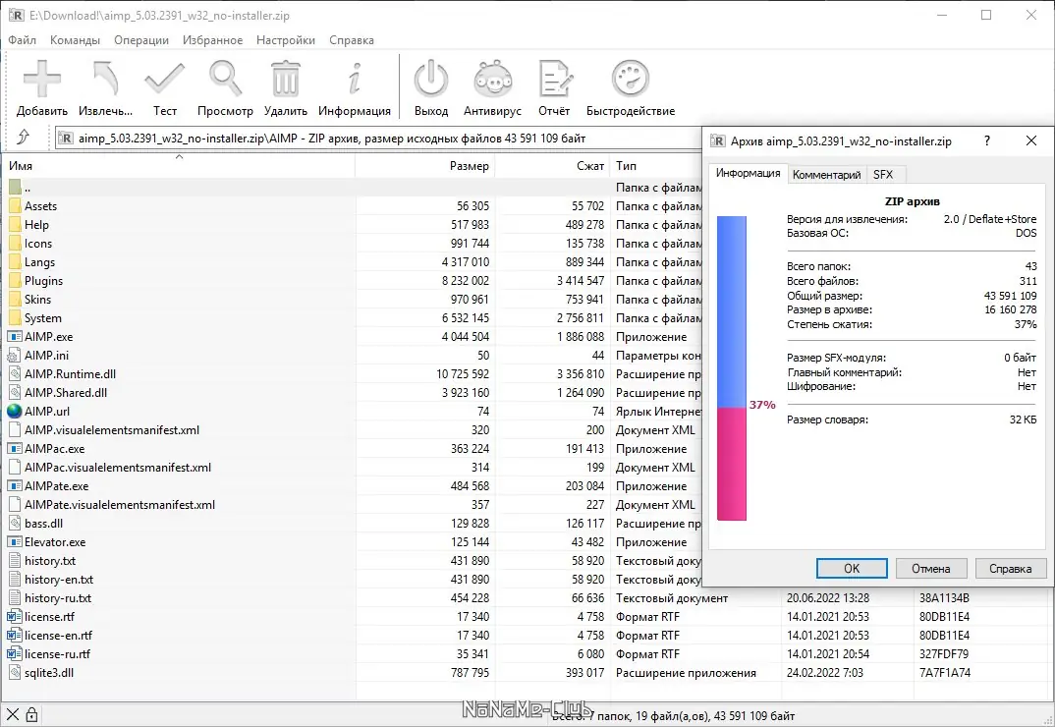
Task: Click the Антивирус pig icon
Action: [x=492, y=79]
